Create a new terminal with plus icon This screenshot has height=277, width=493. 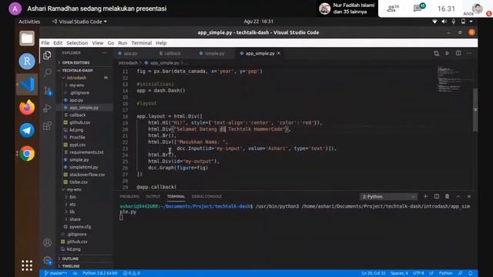coord(425,196)
